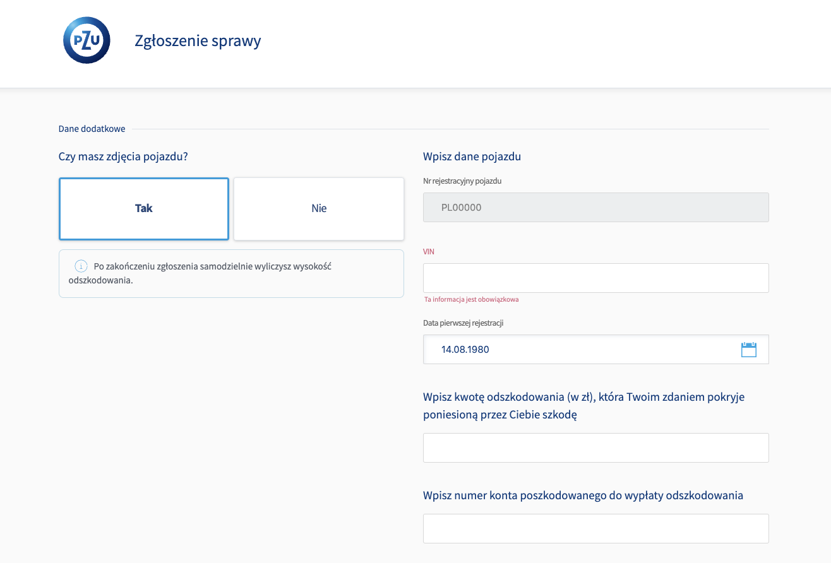The height and width of the screenshot is (563, 831).
Task: Collapse the Dane dodatkowe section header
Action: (92, 128)
